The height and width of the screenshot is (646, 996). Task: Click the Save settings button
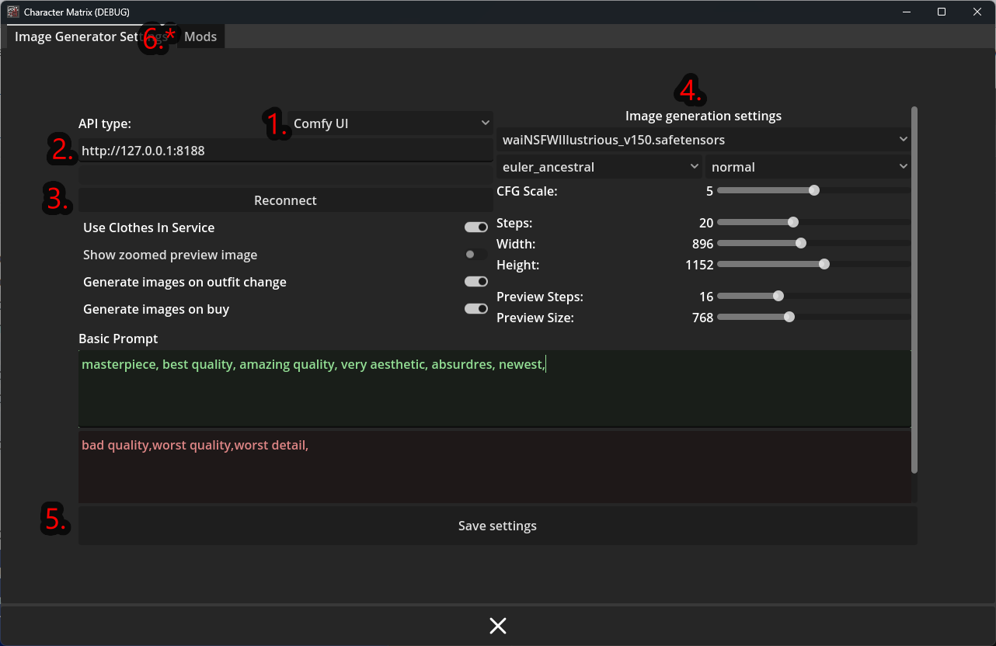pyautogui.click(x=497, y=526)
